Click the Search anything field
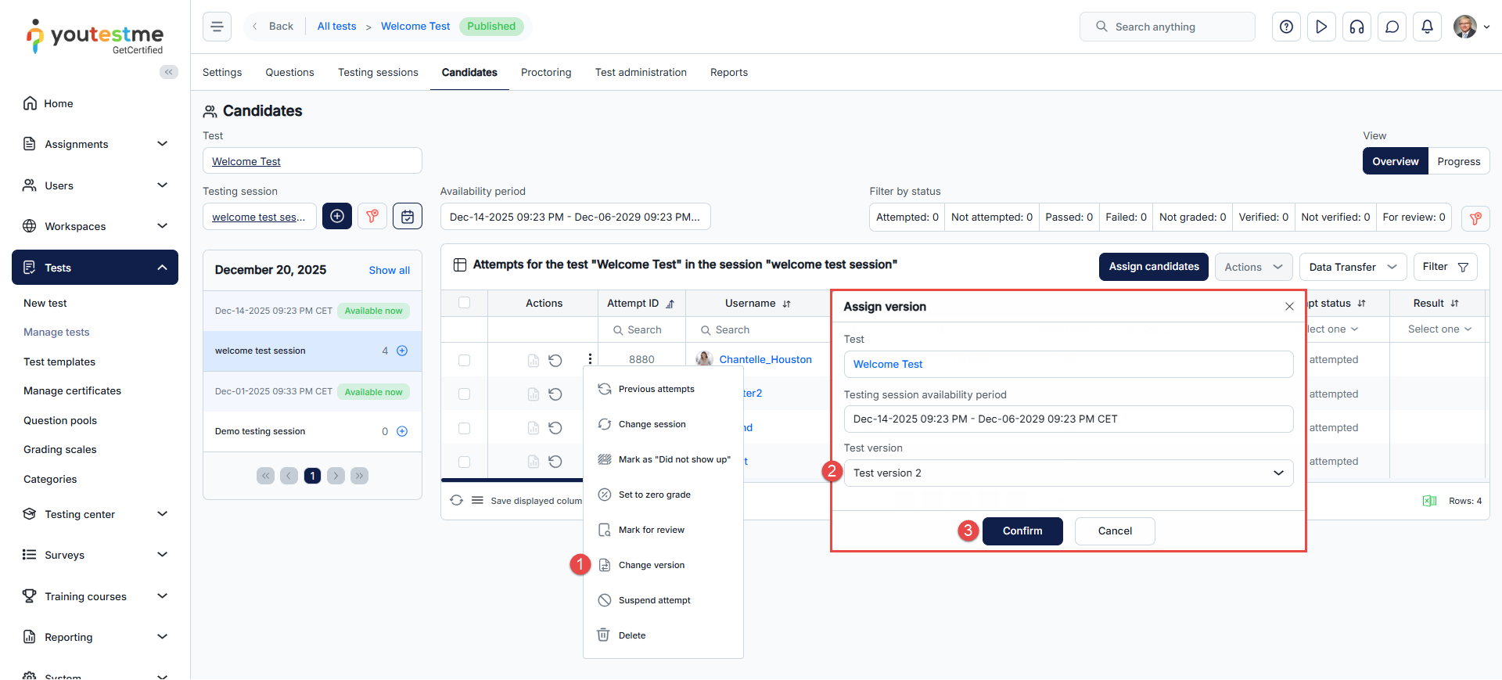The width and height of the screenshot is (1502, 680). (x=1167, y=27)
